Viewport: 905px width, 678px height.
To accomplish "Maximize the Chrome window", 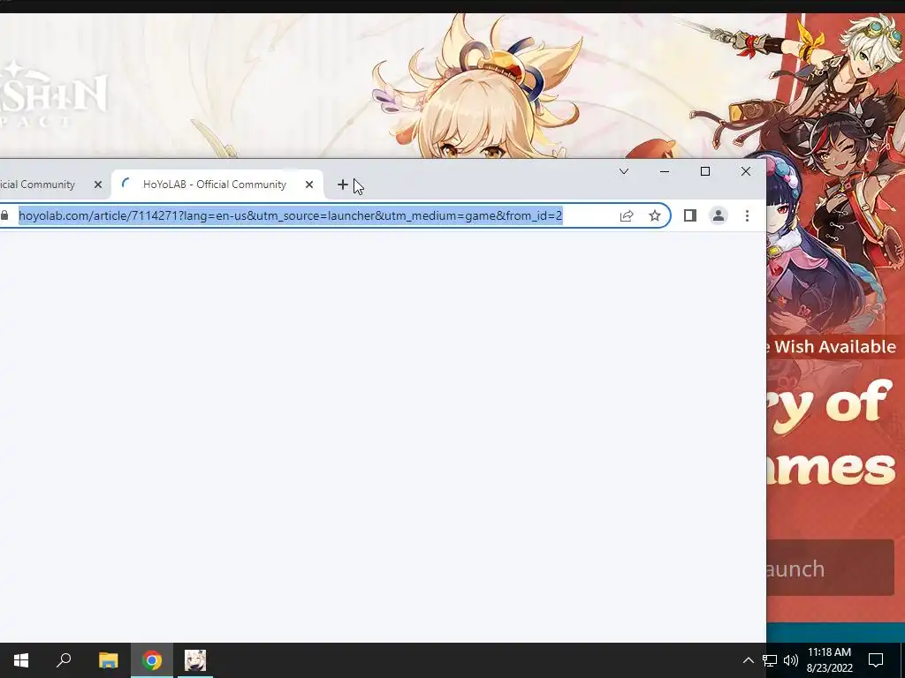I will coord(704,171).
